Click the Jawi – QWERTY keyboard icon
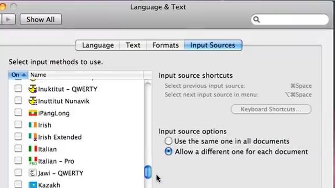 [x=32, y=173]
